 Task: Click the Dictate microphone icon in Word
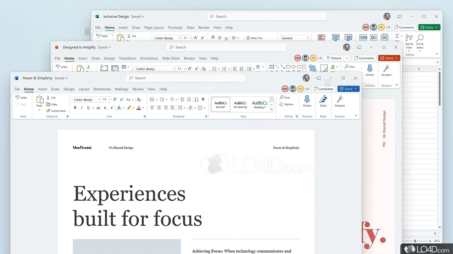pos(307,99)
